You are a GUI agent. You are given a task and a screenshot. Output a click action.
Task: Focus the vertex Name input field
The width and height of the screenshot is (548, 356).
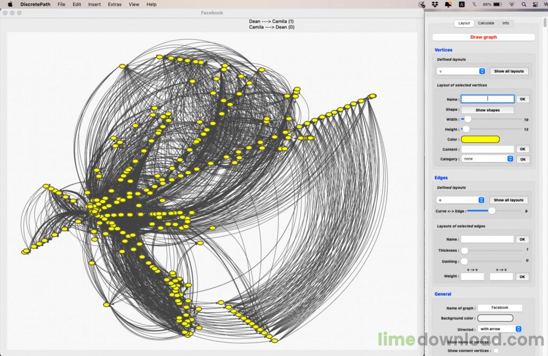488,99
